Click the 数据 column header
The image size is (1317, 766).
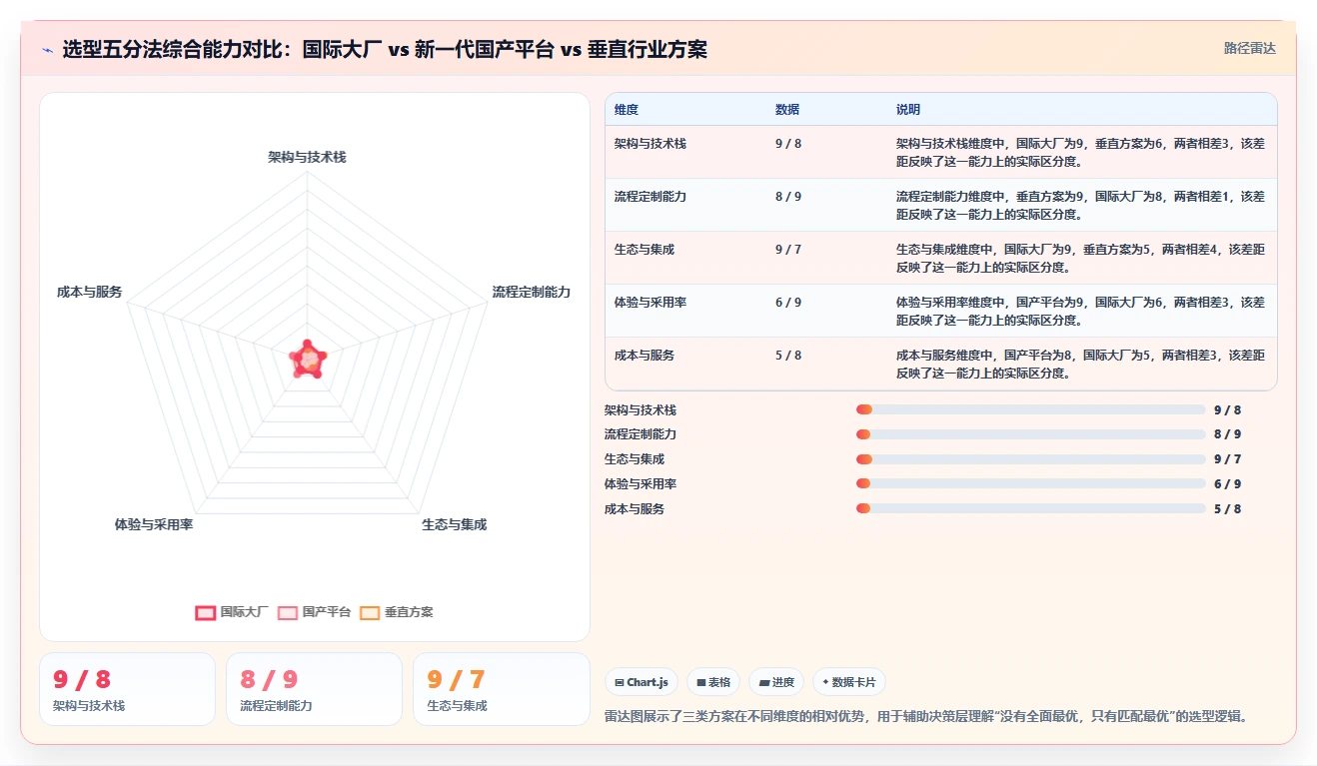click(x=787, y=110)
